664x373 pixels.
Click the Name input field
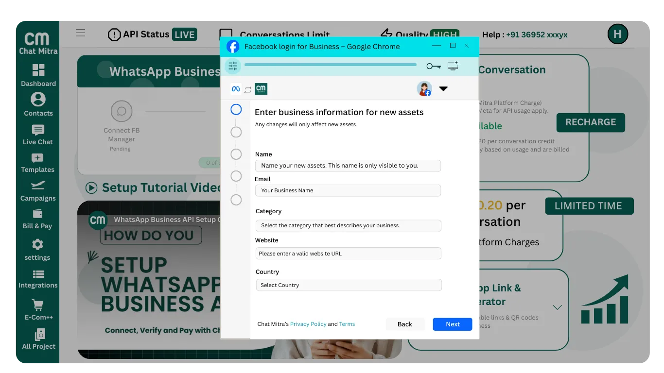348,166
